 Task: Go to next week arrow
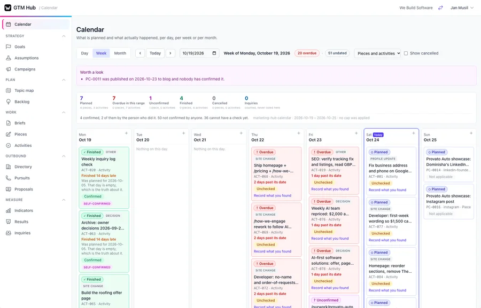[x=170, y=53]
